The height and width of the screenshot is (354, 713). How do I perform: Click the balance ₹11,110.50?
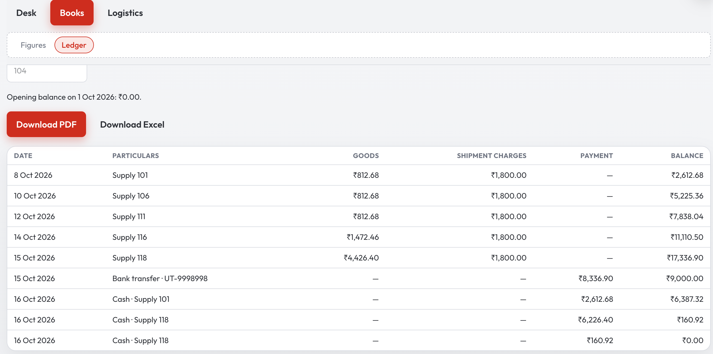point(687,237)
